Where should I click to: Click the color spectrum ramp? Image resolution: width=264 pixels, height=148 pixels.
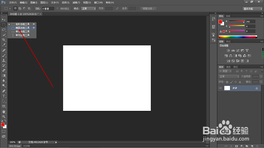coord(238,37)
